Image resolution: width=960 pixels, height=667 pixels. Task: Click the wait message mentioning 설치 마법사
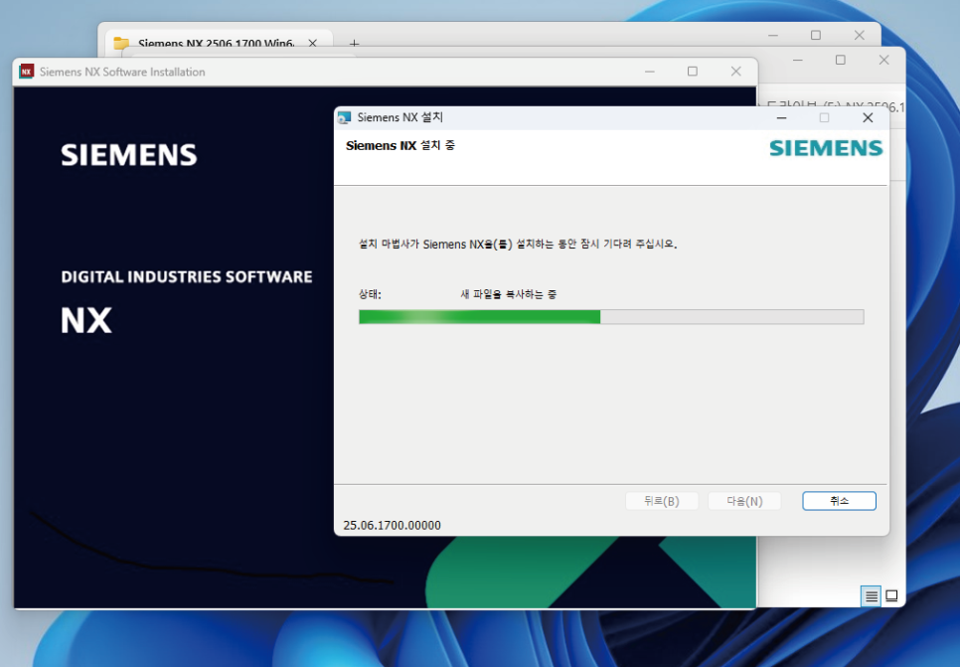click(x=518, y=244)
